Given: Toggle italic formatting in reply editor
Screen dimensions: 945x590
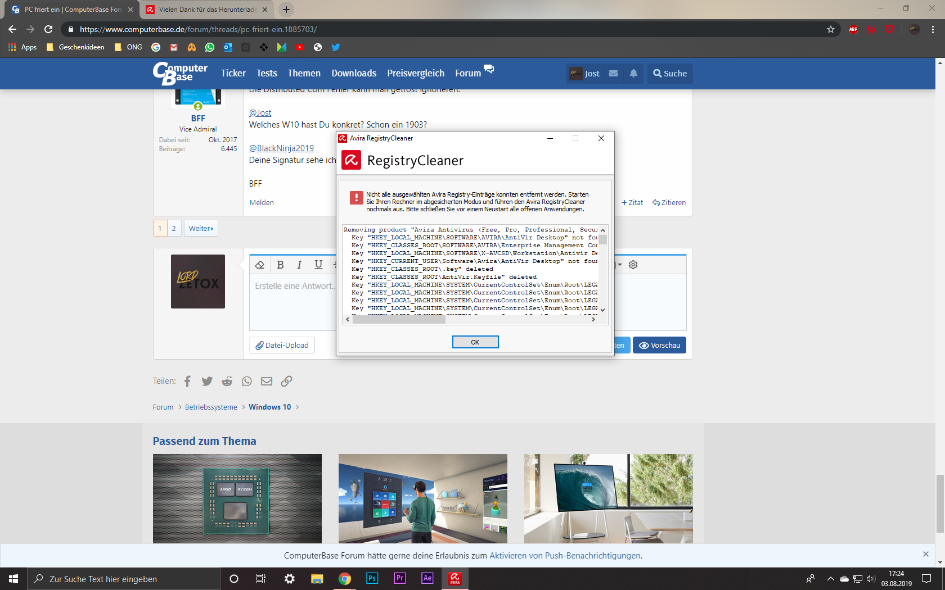Looking at the screenshot, I should click(x=299, y=265).
